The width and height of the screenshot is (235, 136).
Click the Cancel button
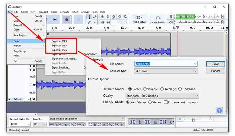click(216, 71)
